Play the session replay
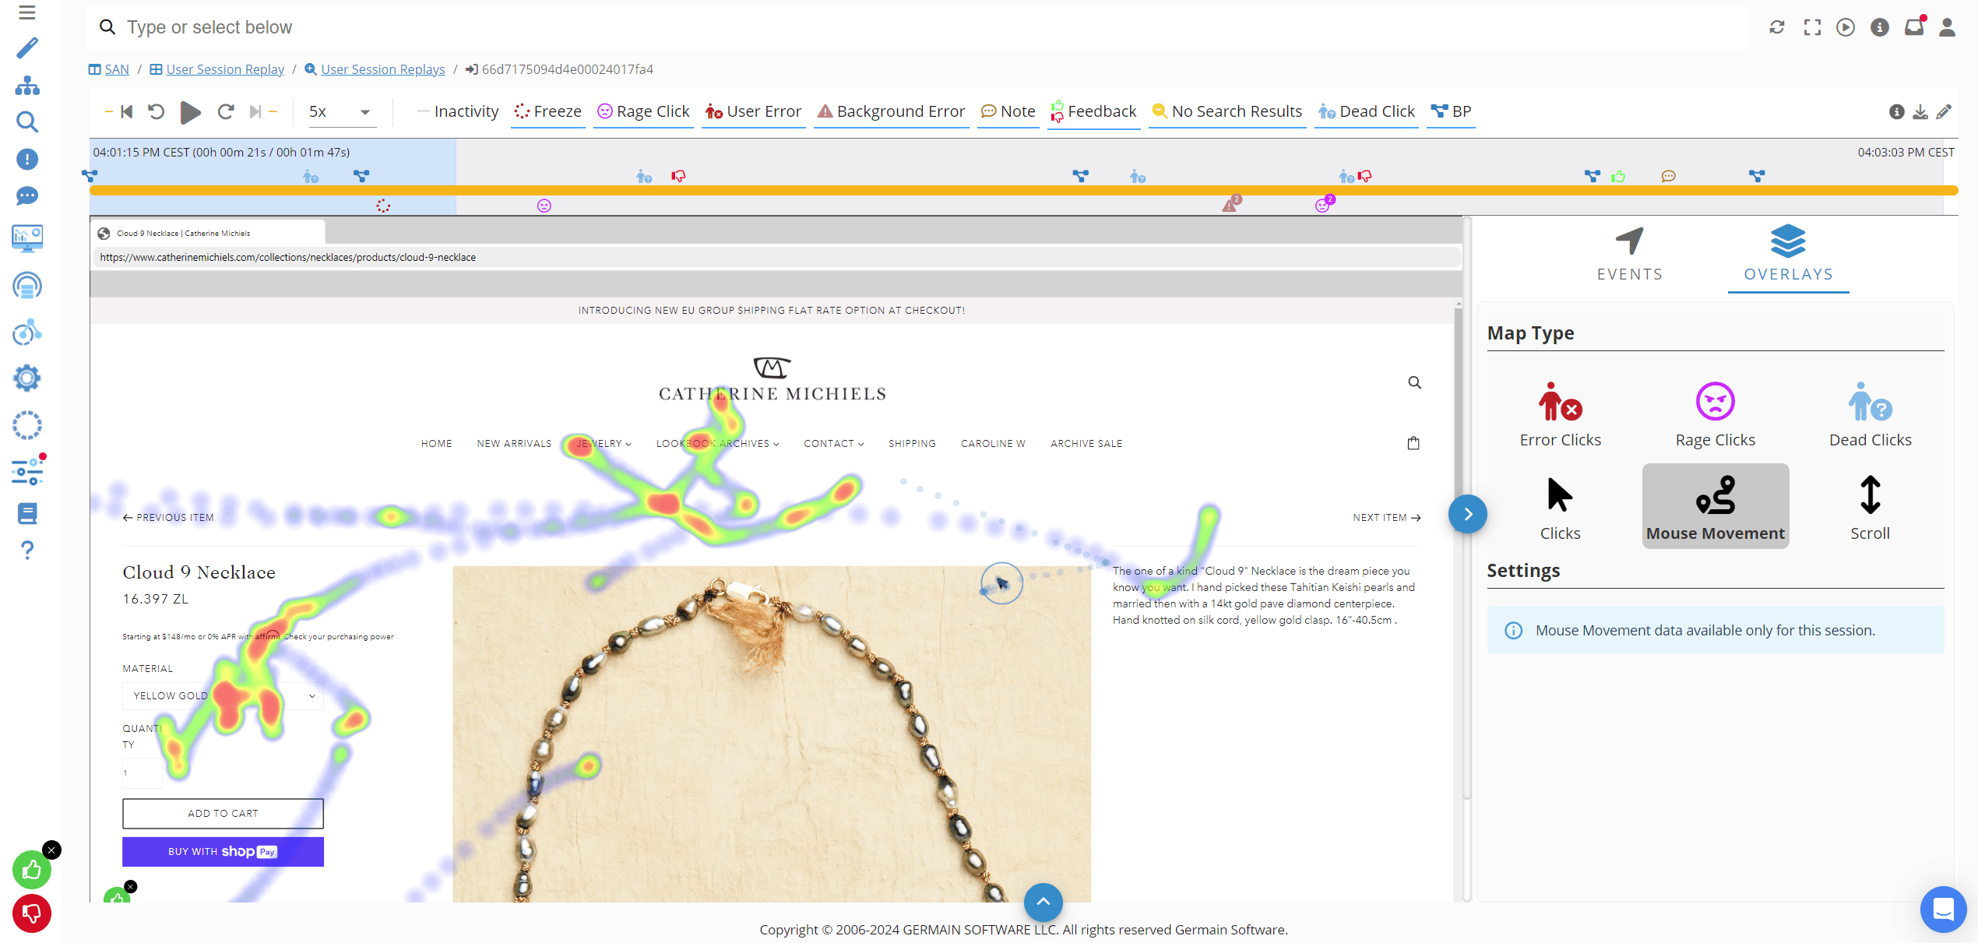This screenshot has width=1978, height=943. click(x=190, y=112)
